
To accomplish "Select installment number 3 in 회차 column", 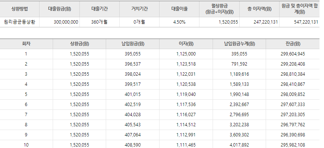I will [26, 74].
